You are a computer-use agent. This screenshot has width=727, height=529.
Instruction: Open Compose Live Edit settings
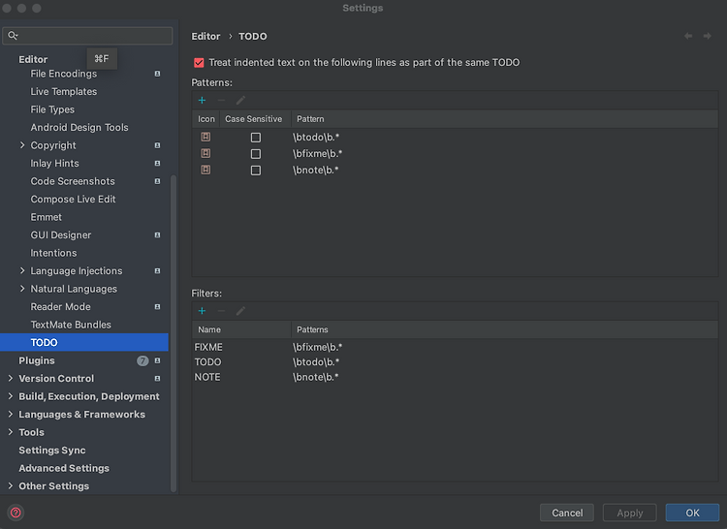point(73,200)
